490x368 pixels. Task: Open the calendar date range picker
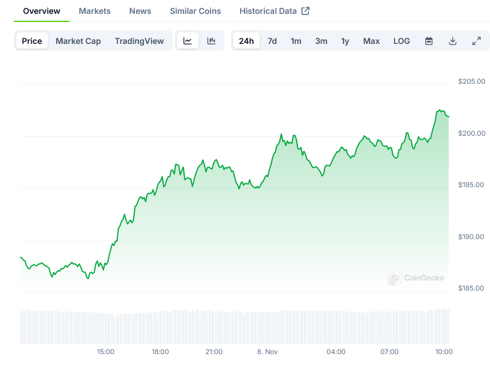tap(429, 41)
